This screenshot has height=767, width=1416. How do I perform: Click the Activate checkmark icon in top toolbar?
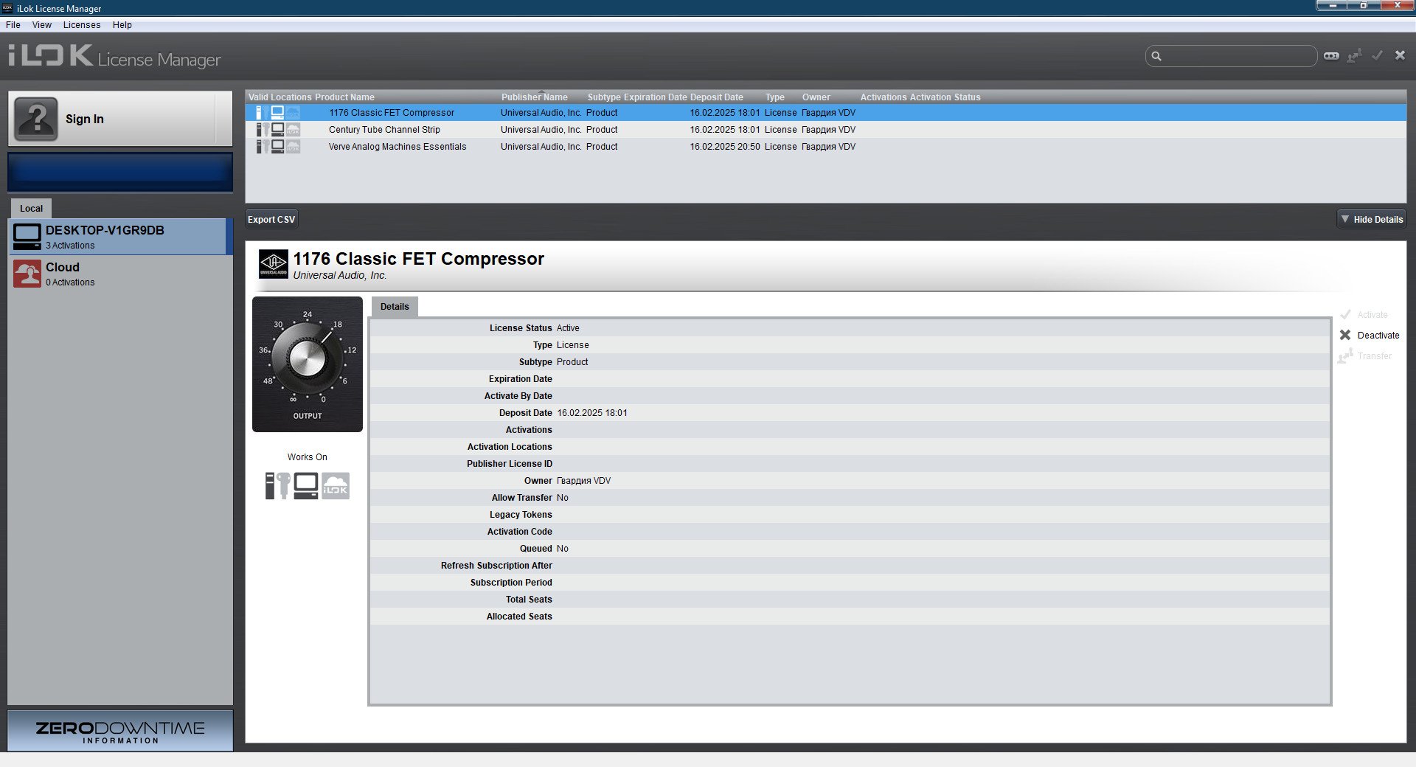(1377, 55)
